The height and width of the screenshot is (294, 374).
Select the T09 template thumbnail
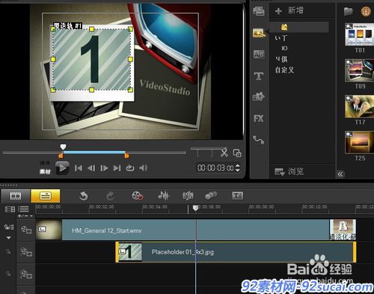tap(360, 70)
